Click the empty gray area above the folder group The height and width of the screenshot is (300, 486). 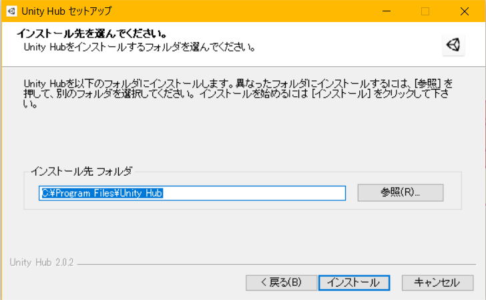tap(243, 138)
